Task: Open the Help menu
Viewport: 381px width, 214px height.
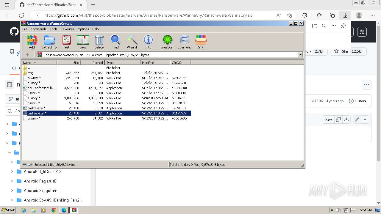Action: pyautogui.click(x=96, y=29)
